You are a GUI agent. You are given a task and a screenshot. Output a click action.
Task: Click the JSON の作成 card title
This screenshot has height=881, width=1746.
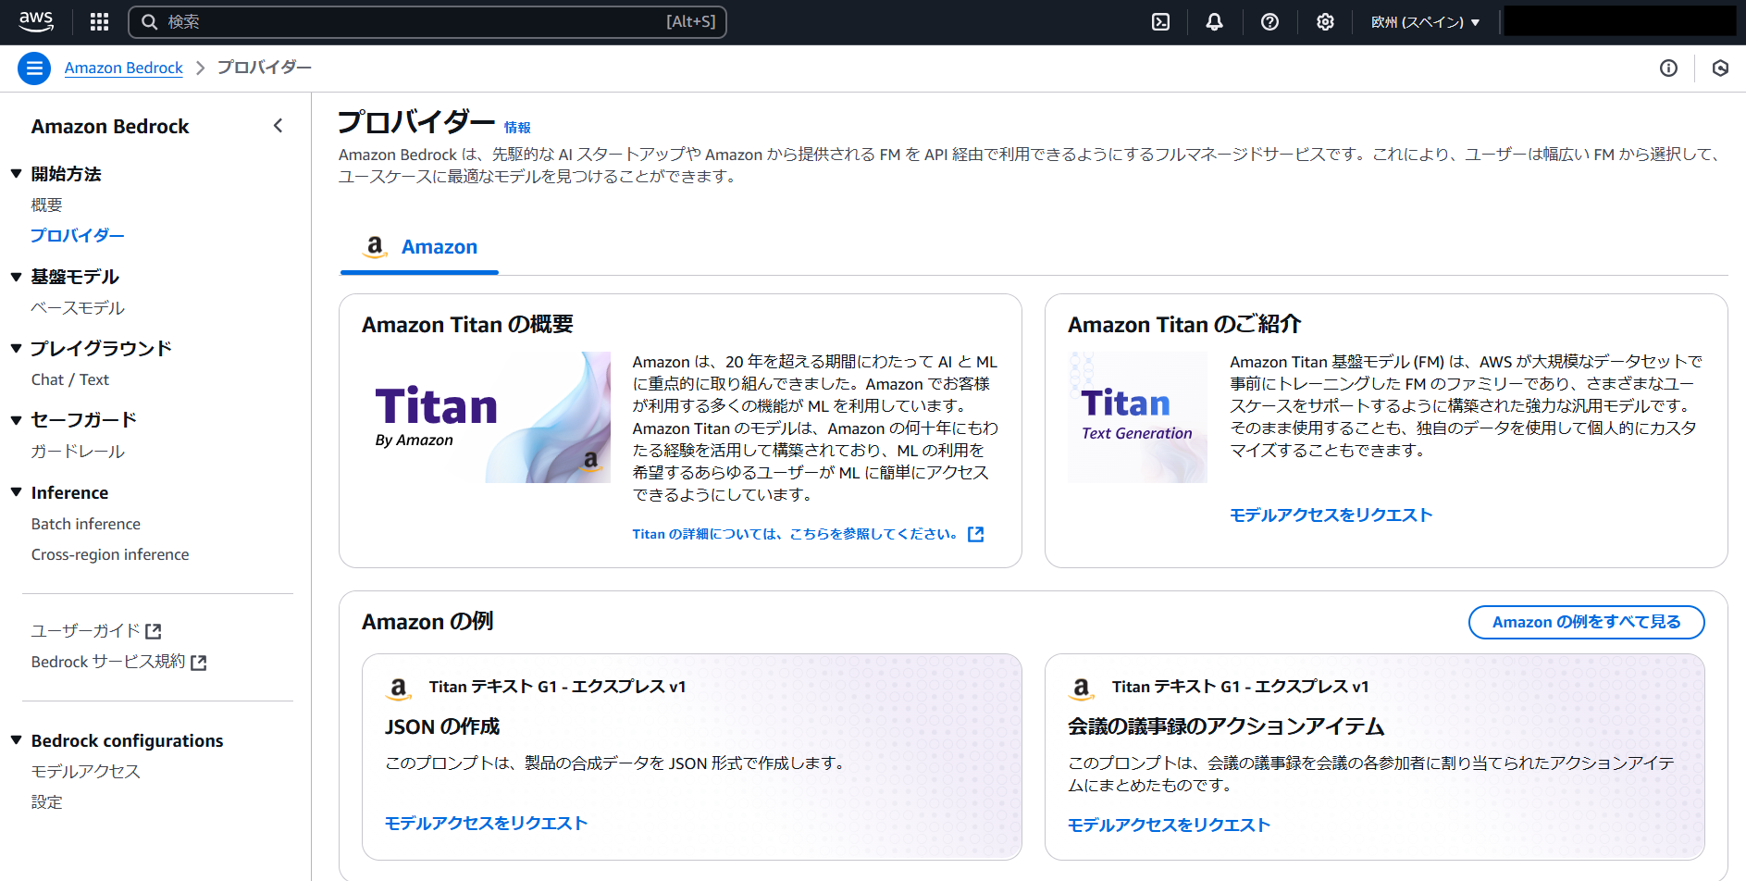pos(442,726)
